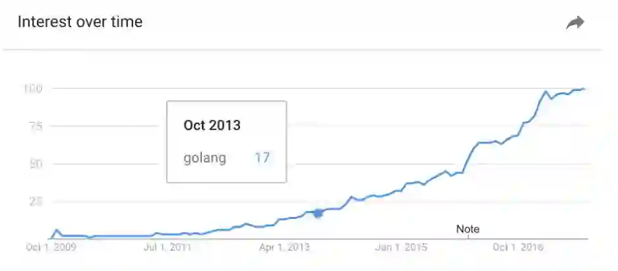Click the 100 label on the y-axis
The image size is (618, 271).
[33, 88]
